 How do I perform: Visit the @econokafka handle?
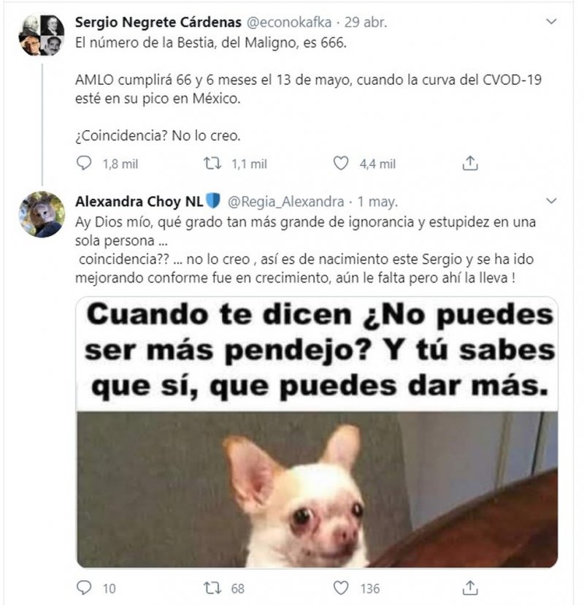pyautogui.click(x=289, y=23)
